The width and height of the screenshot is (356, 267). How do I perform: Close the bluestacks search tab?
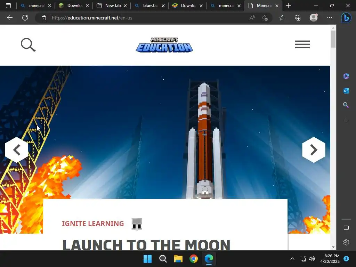pos(163,6)
